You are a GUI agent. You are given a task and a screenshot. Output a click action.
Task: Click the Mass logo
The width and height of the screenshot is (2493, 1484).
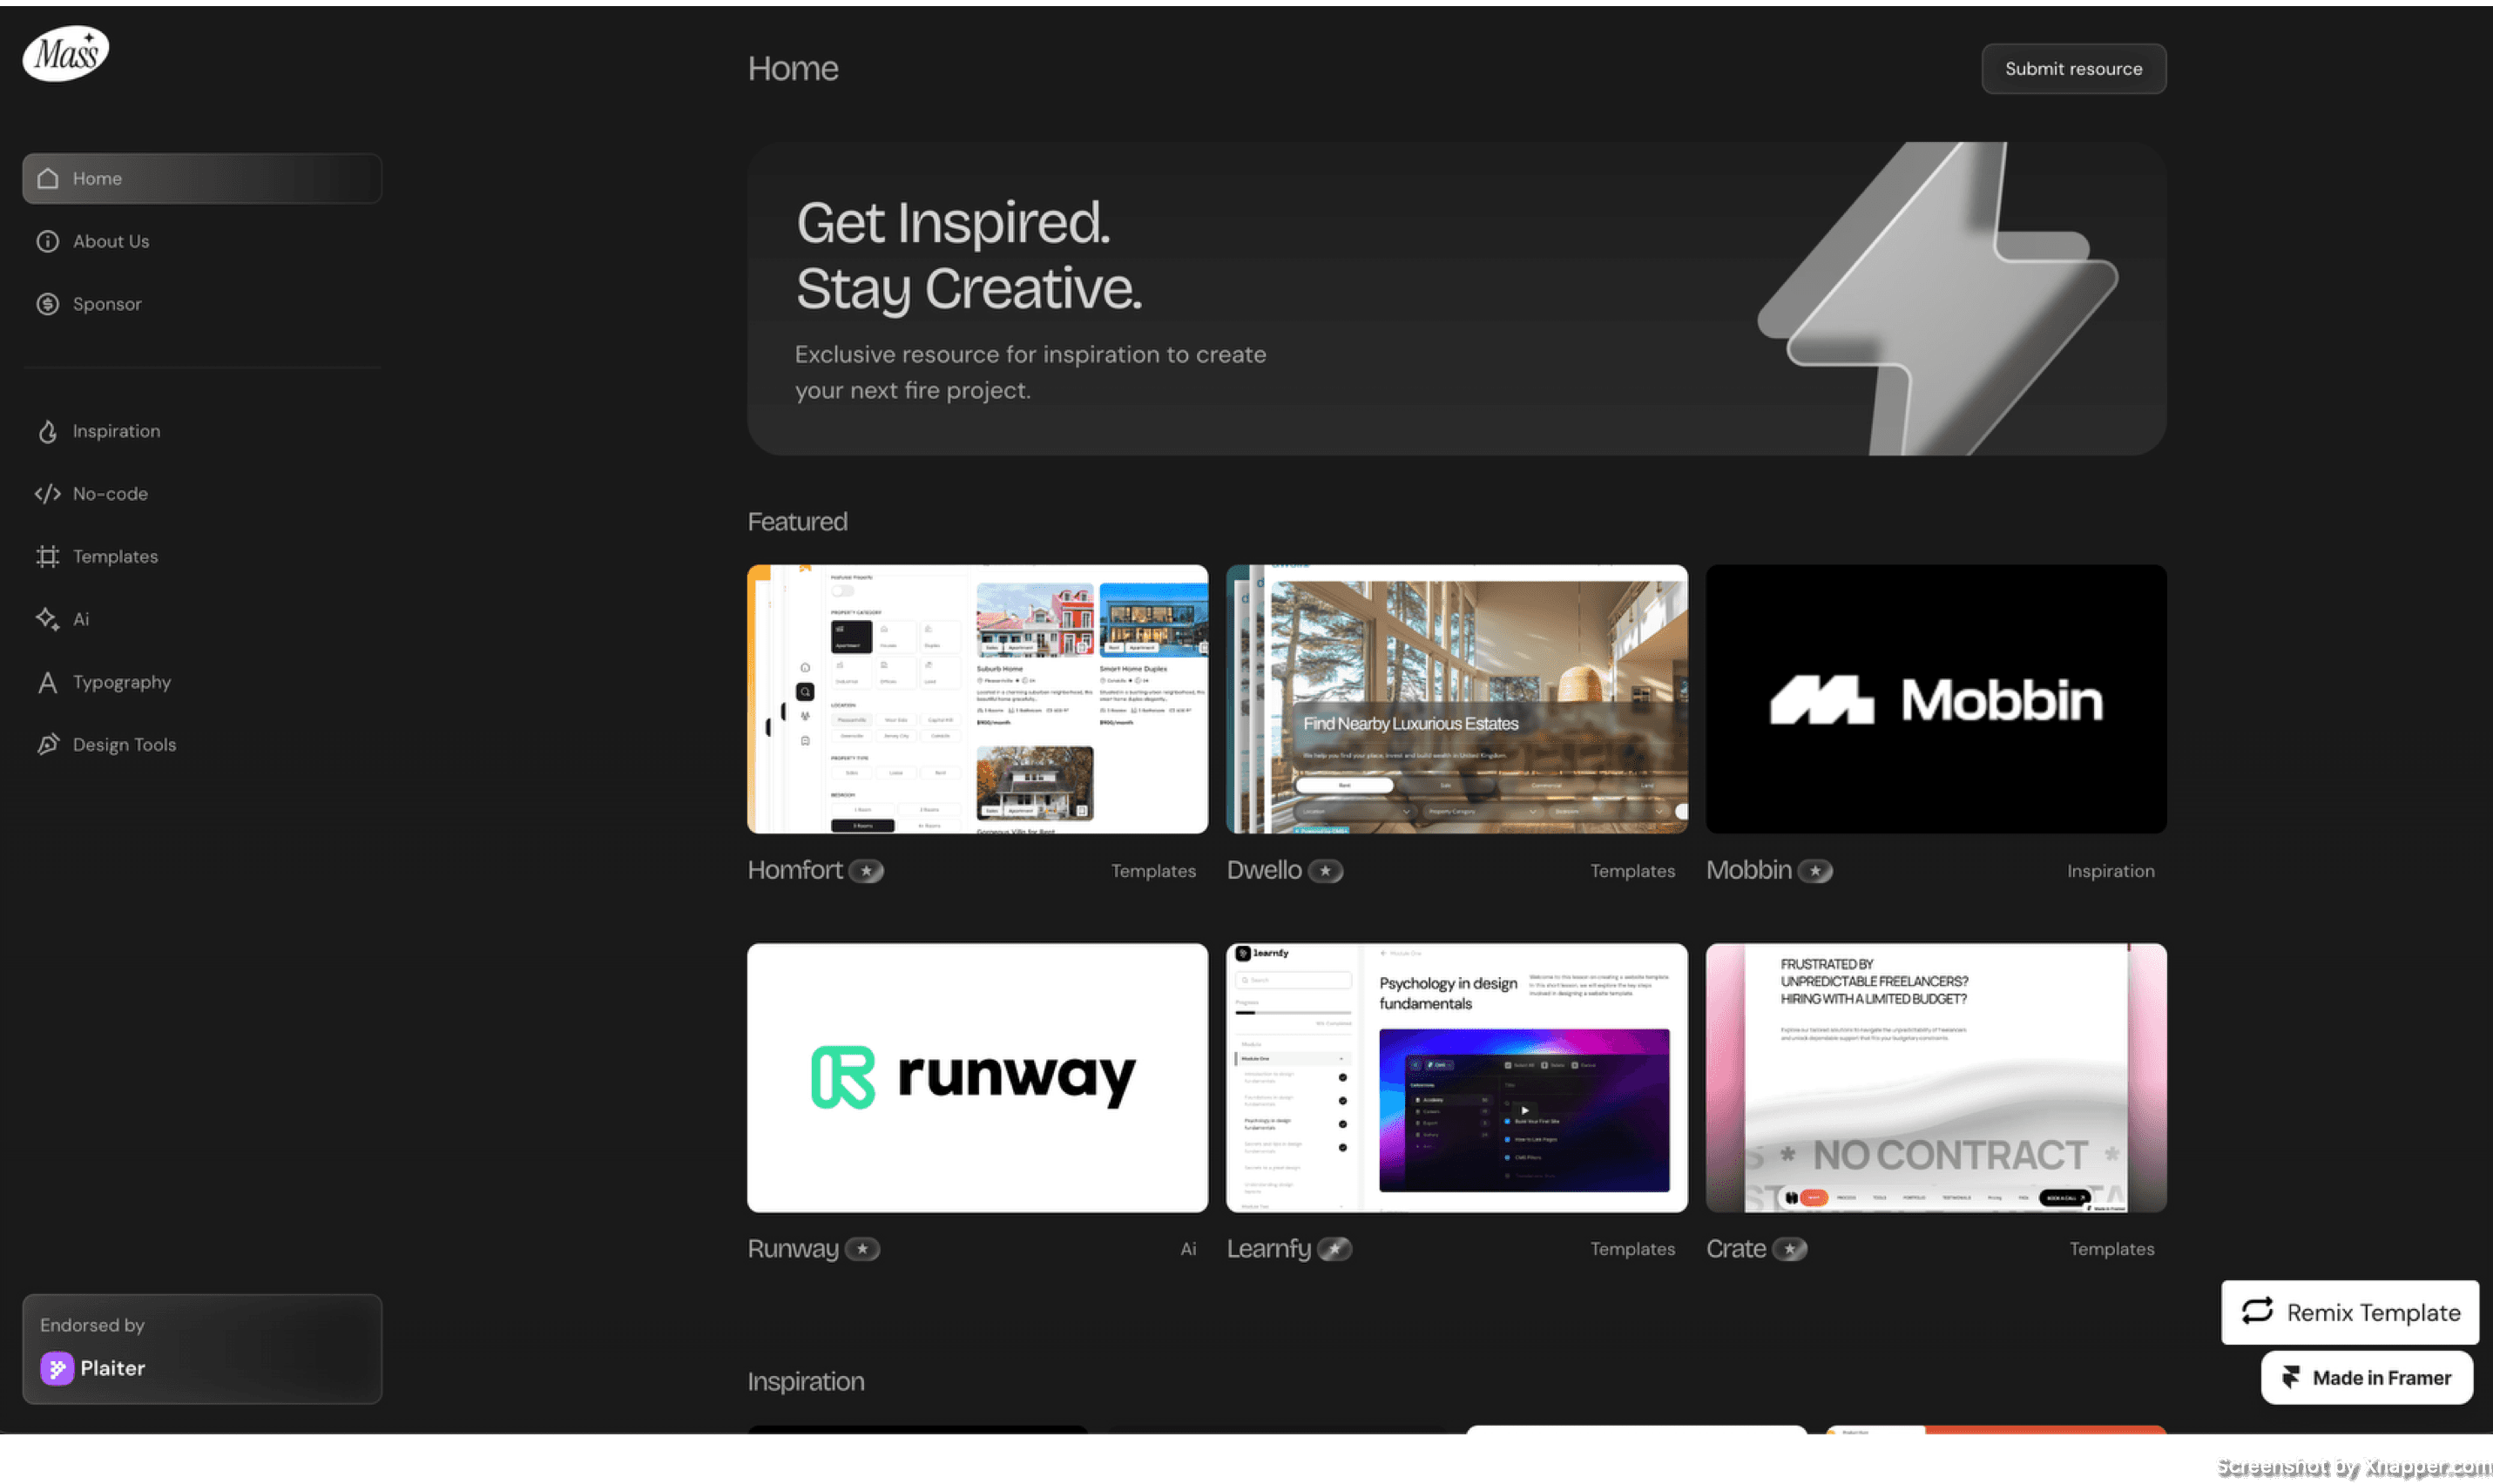(x=66, y=53)
